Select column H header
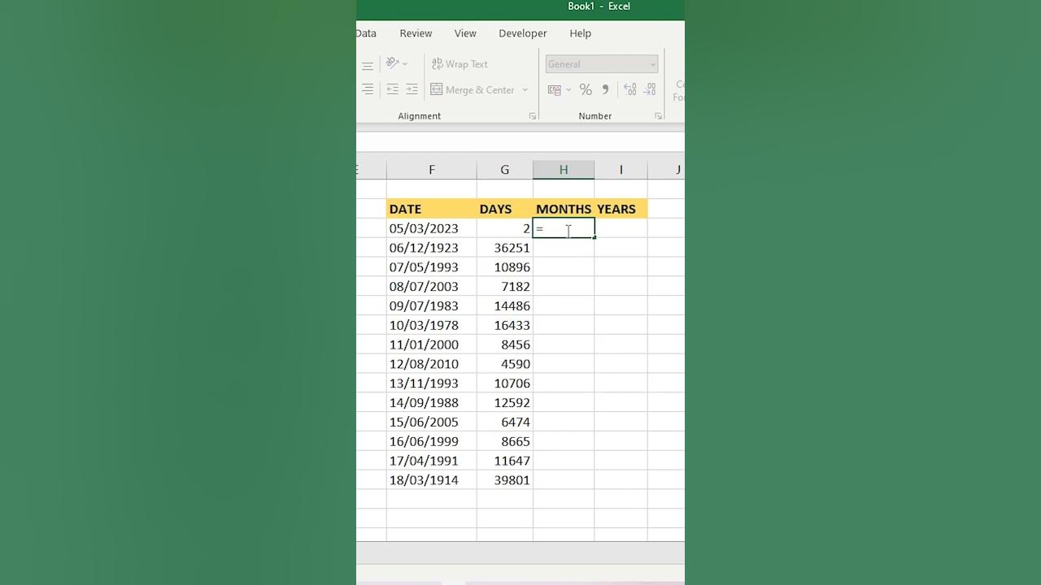The height and width of the screenshot is (585, 1041). click(563, 170)
